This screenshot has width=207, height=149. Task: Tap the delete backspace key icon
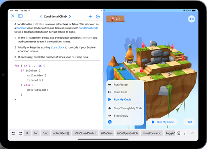178,133
